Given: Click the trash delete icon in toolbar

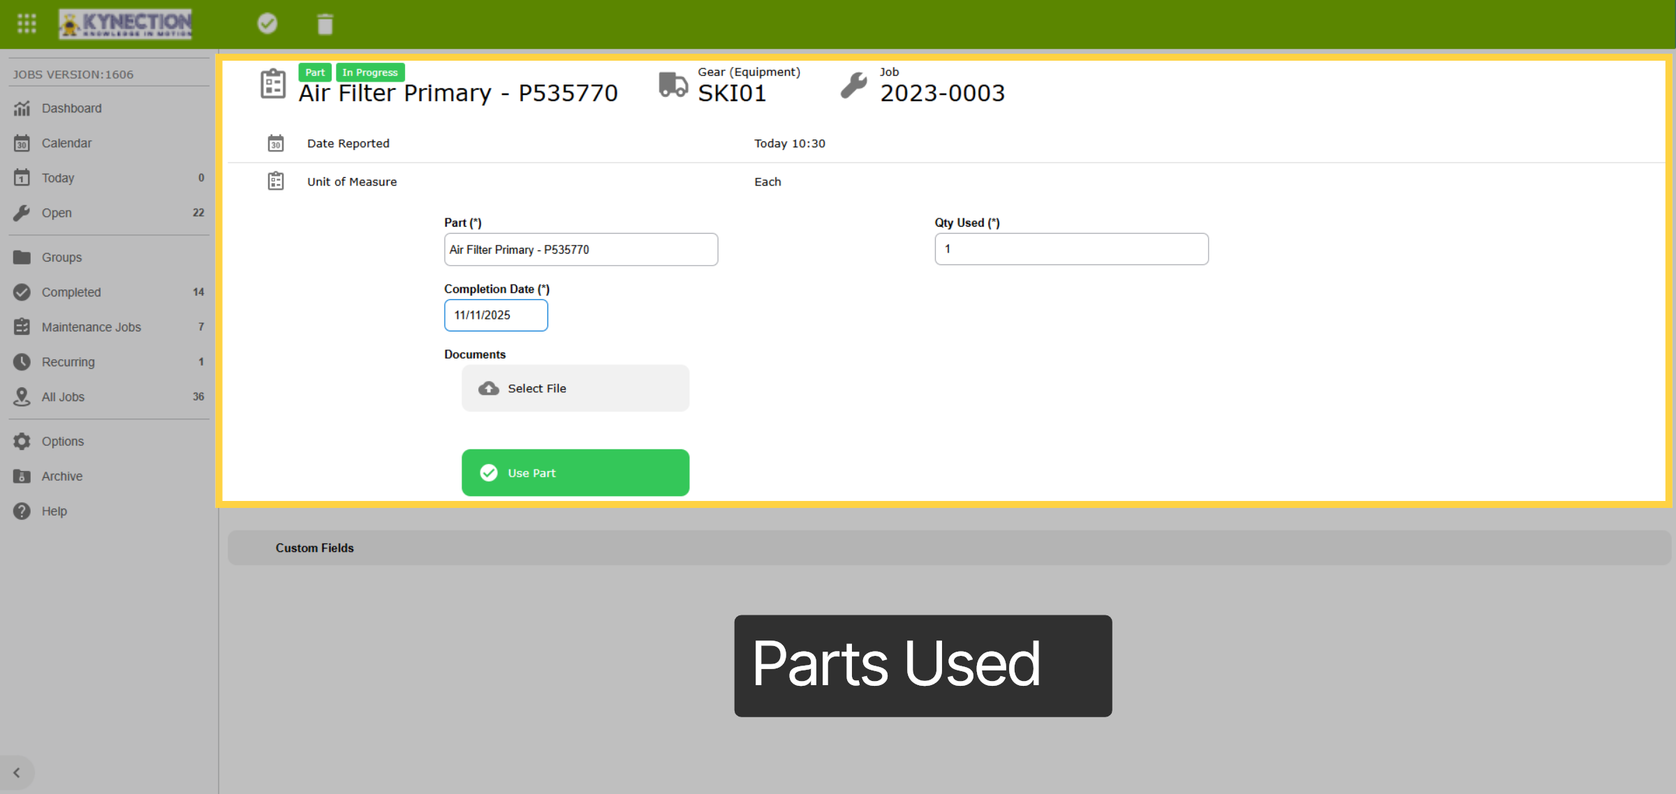Looking at the screenshot, I should 325,24.
